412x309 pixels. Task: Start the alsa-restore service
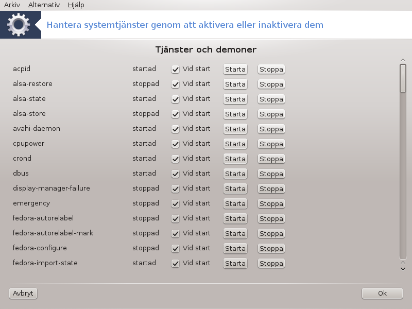[x=235, y=84]
